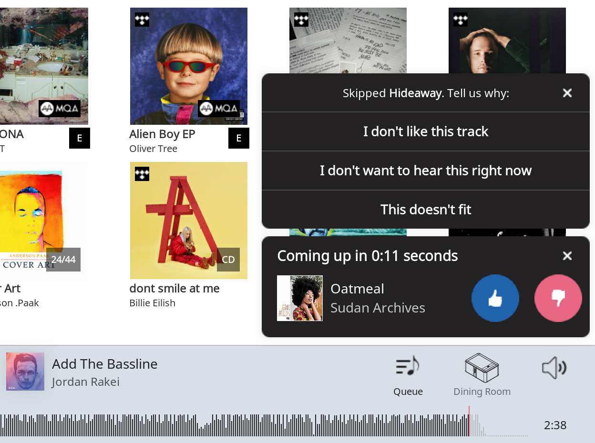
Task: Open the Anderson .Paak Cover Art album cover
Action: click(44, 221)
